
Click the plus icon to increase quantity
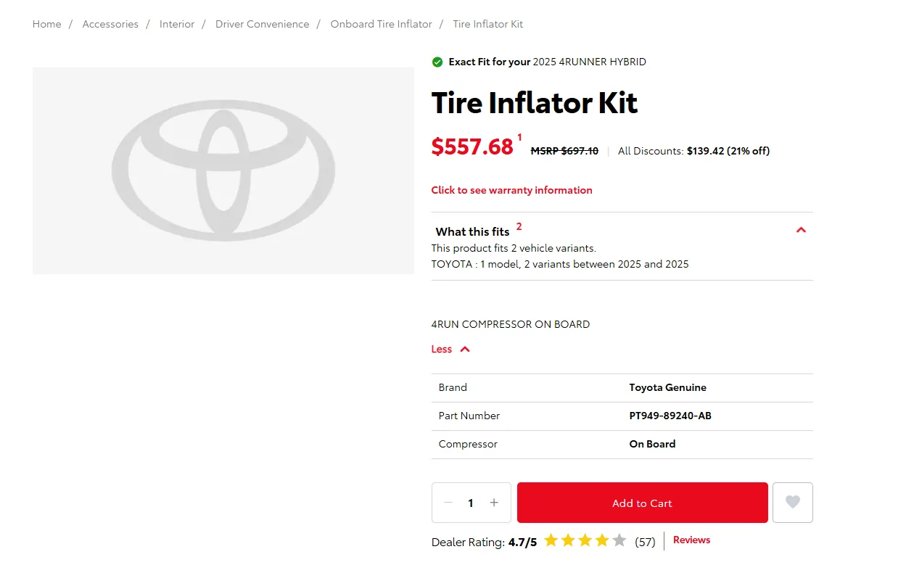click(x=493, y=502)
